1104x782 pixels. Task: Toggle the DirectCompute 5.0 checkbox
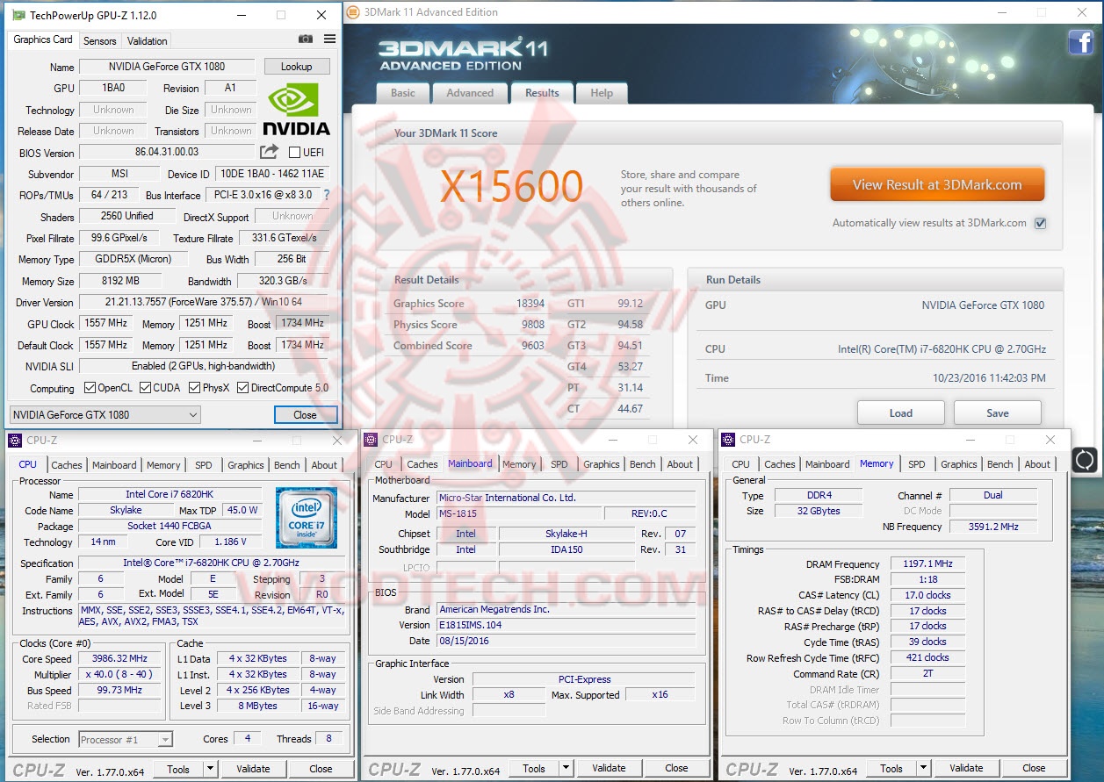pos(242,388)
